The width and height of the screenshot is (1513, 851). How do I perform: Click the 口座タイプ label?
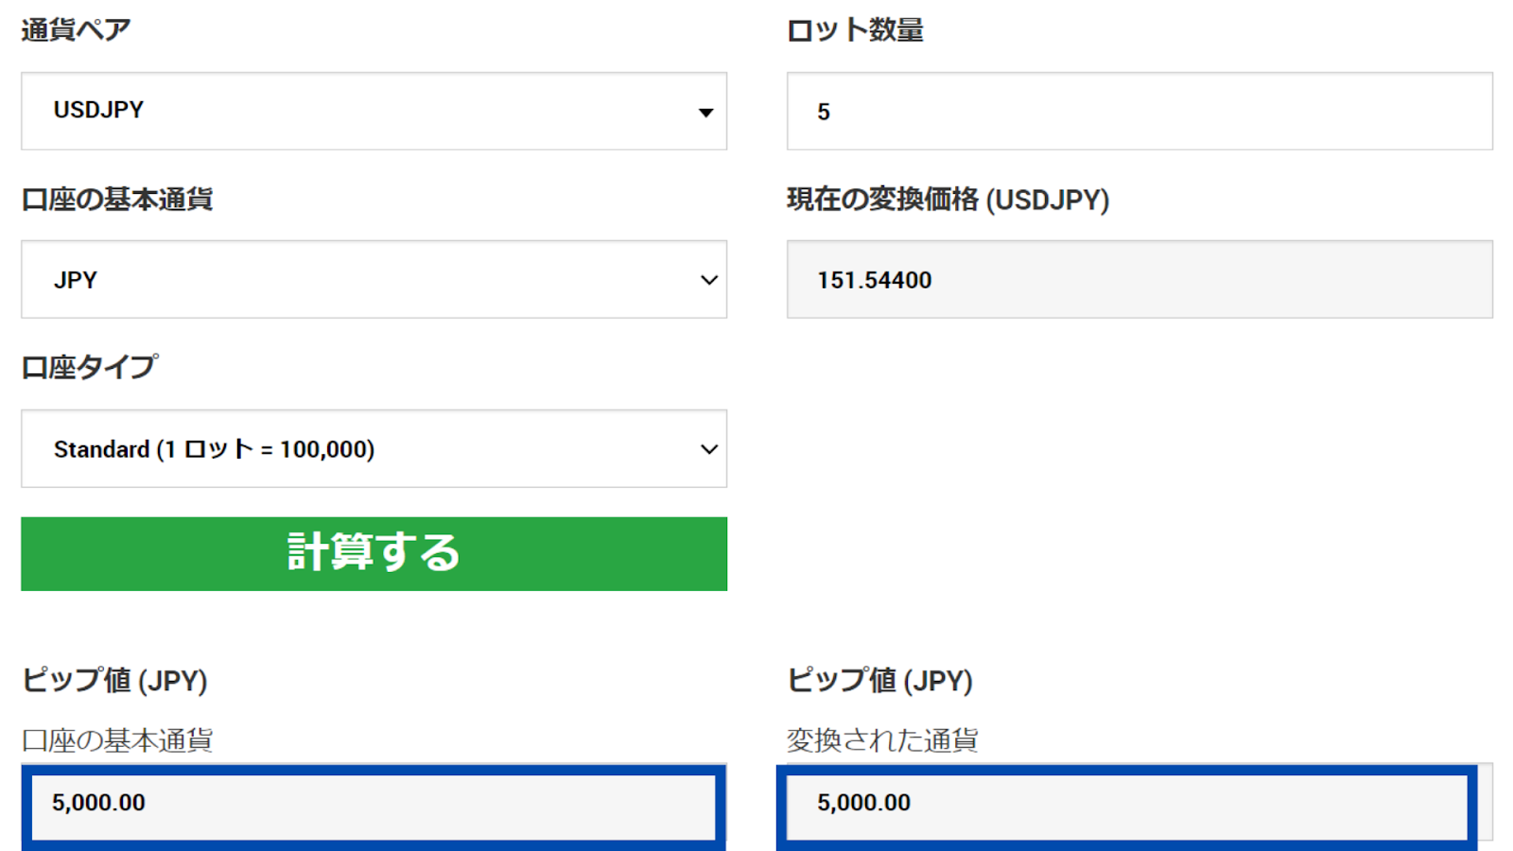point(90,367)
